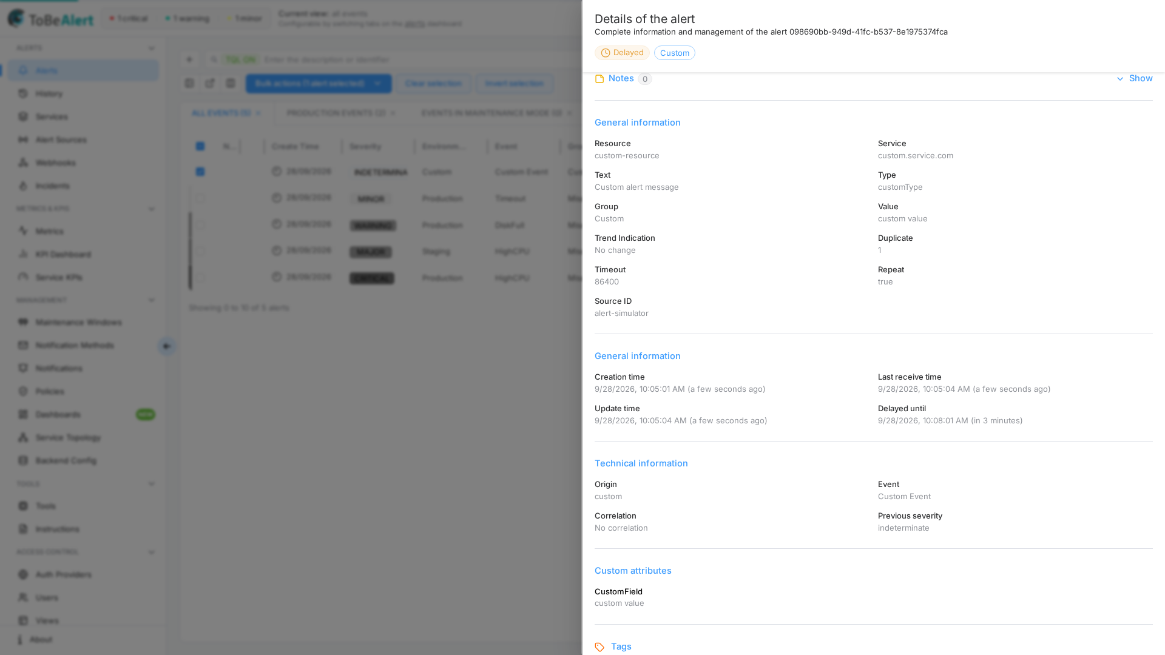Collapse the METRICS & KPIS section

tap(152, 209)
